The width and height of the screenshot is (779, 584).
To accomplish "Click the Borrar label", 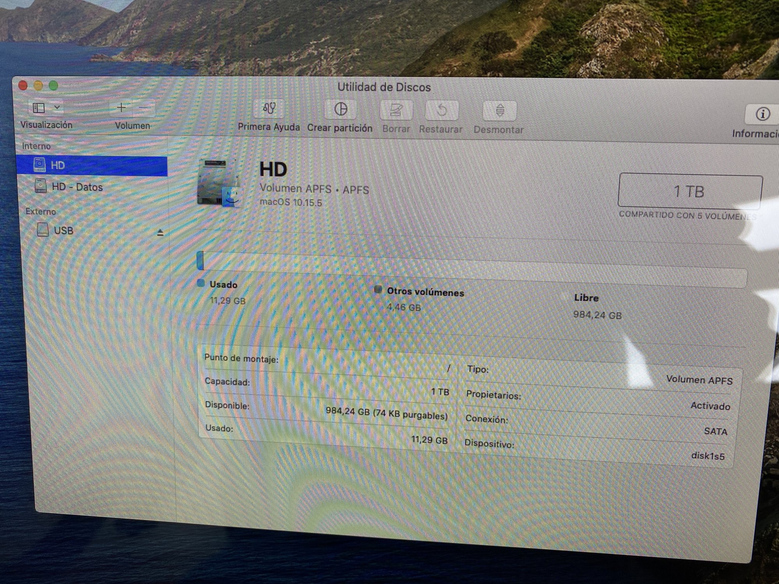I will point(396,128).
